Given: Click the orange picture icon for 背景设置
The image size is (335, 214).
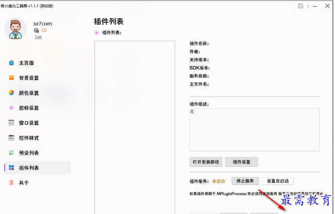Looking at the screenshot, I should (11, 78).
